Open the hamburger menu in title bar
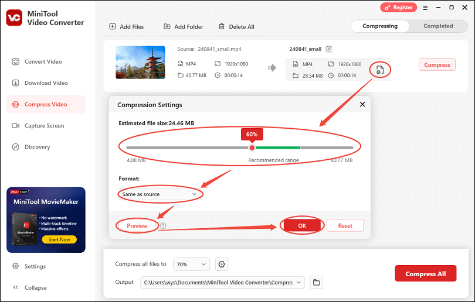Screen dimensions: 475x302 coord(425,8)
